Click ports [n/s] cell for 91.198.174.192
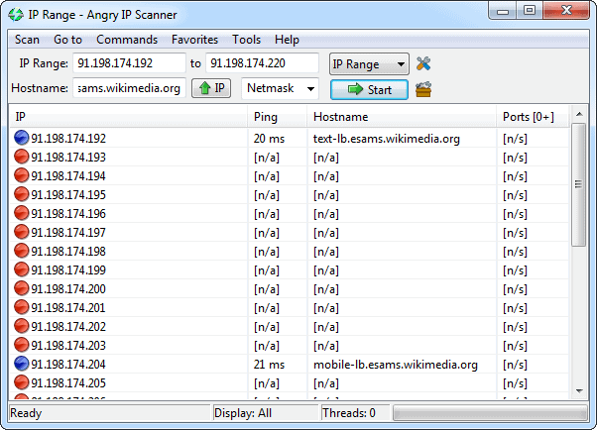Image resolution: width=597 pixels, height=430 pixels. click(515, 139)
